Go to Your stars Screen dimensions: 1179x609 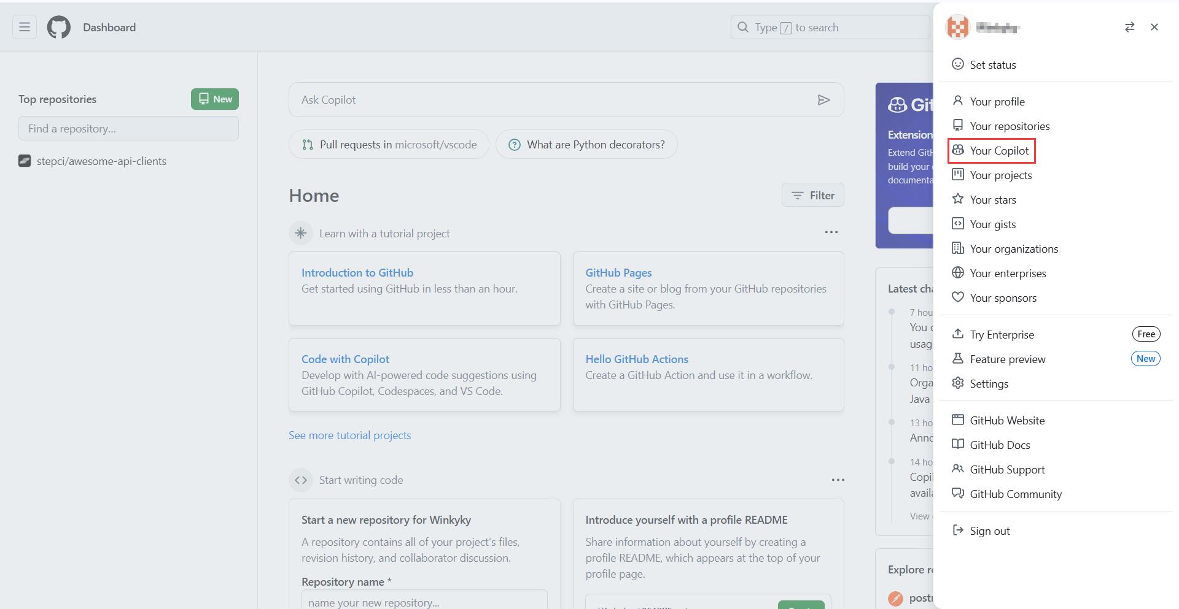click(1056, 199)
